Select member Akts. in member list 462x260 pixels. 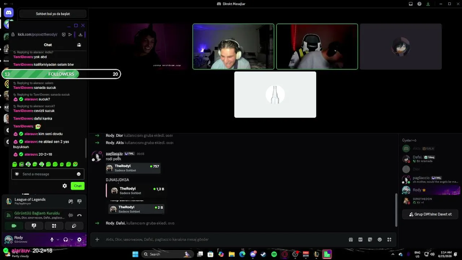430,148
